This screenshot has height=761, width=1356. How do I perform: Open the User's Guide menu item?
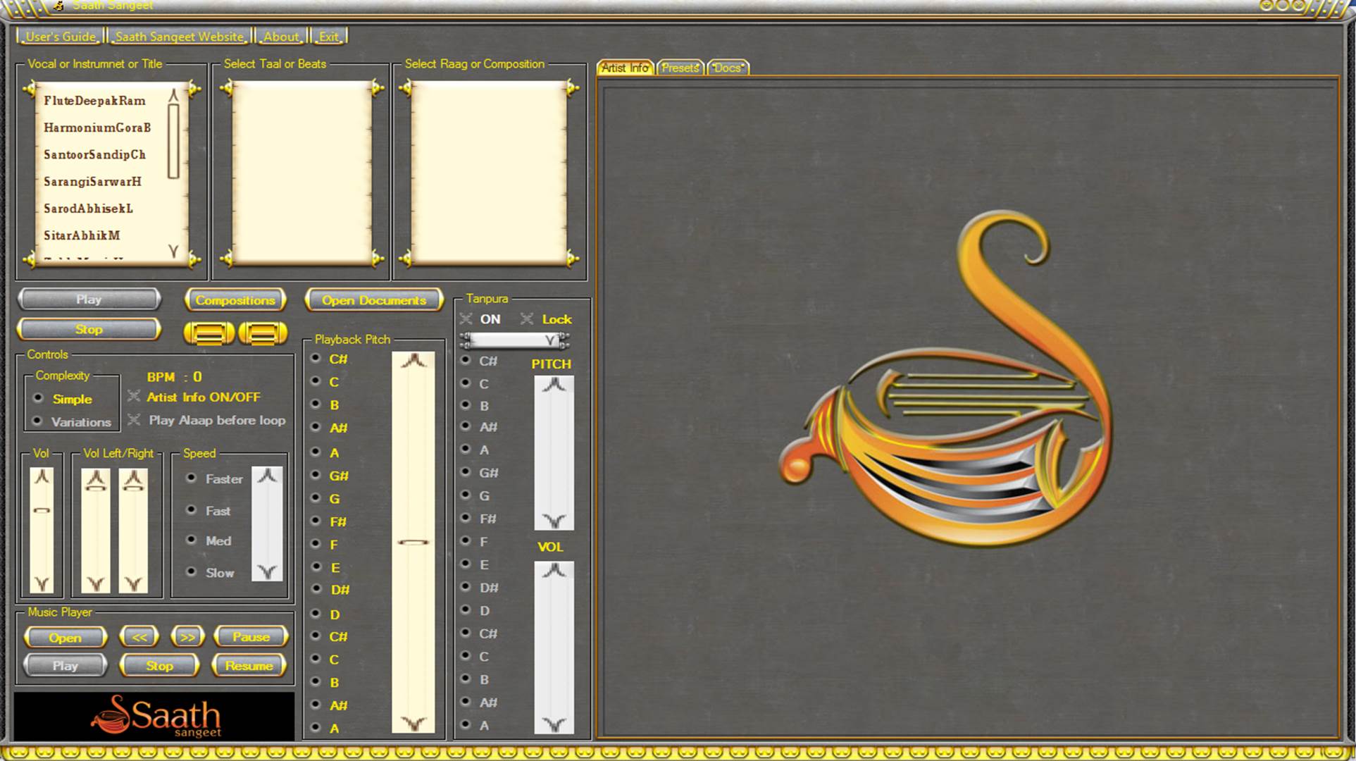[x=61, y=37]
